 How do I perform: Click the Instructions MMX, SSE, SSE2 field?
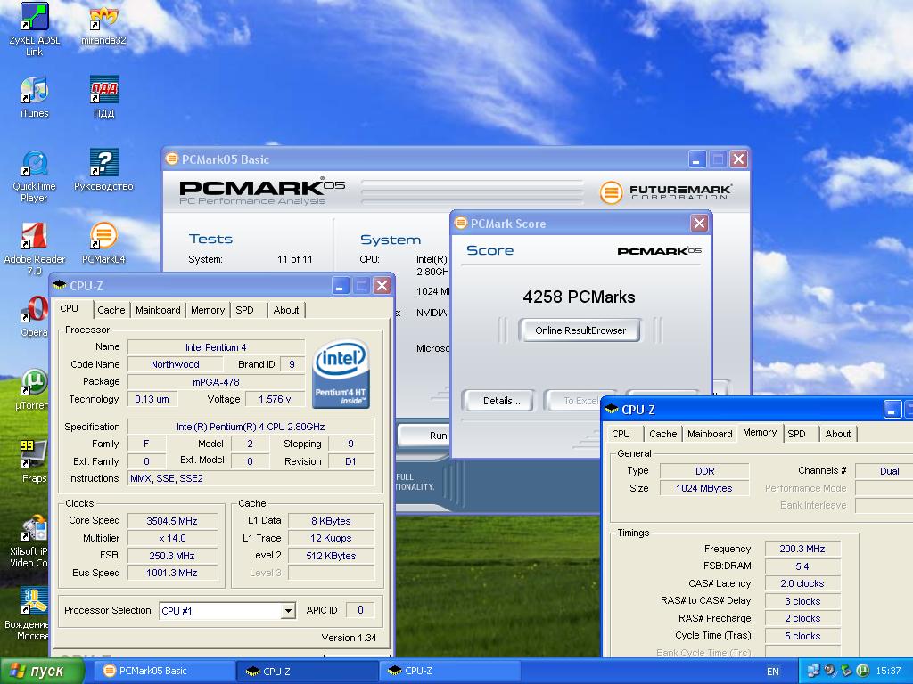tap(251, 478)
